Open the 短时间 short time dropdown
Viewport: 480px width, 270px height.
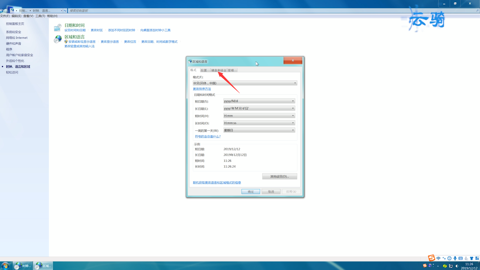coord(259,116)
